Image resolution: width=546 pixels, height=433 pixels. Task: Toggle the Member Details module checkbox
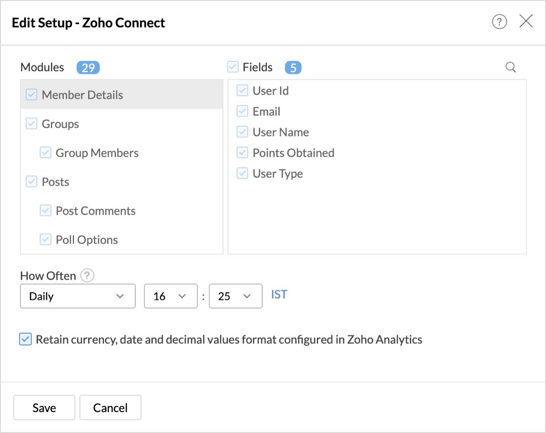[31, 95]
